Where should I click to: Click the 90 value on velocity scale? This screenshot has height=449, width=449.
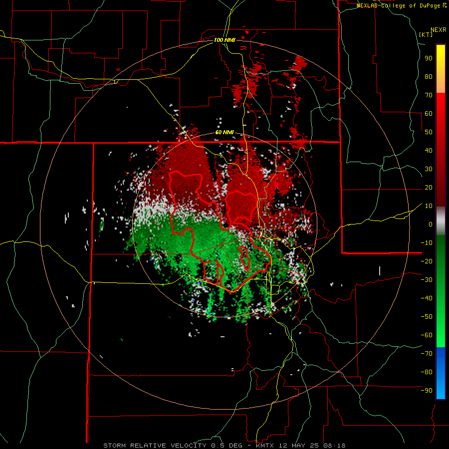pos(429,58)
